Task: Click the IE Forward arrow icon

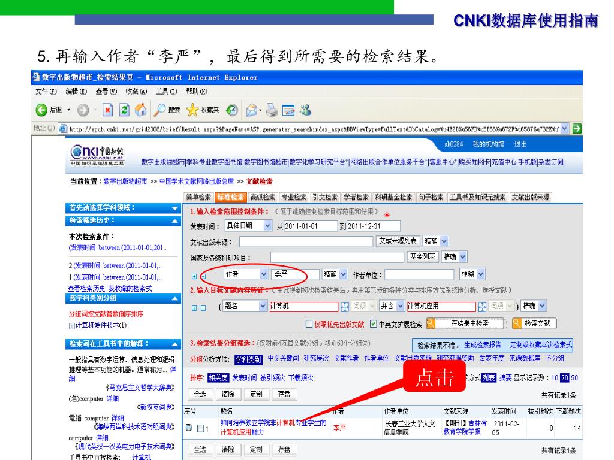Action: (83, 110)
